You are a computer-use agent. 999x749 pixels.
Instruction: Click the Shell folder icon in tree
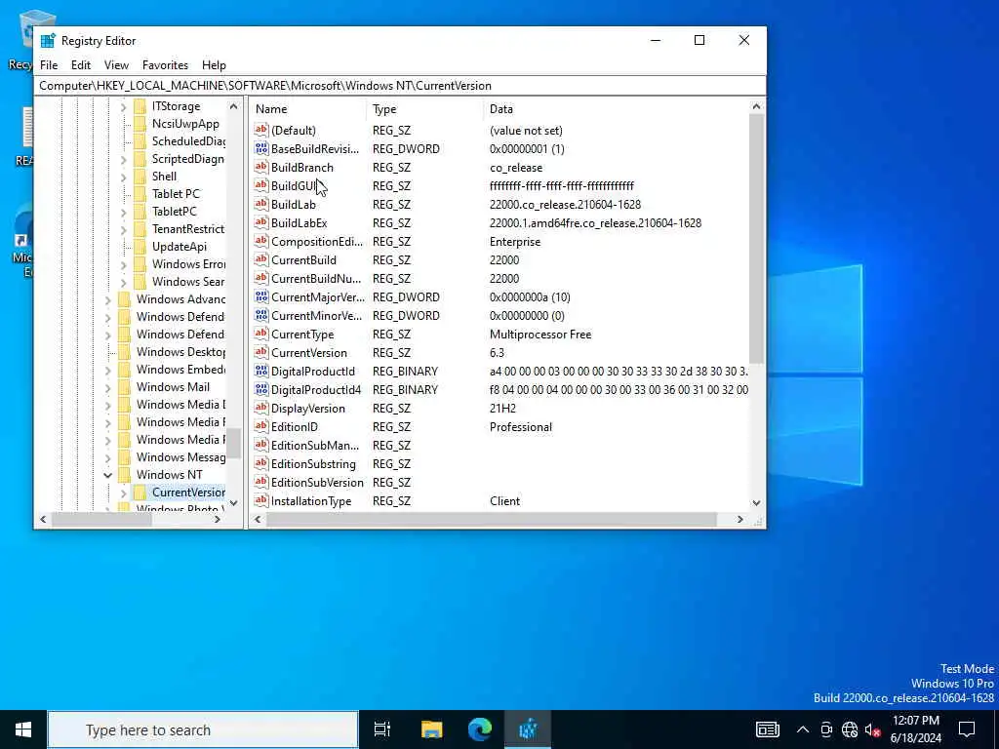pos(140,177)
